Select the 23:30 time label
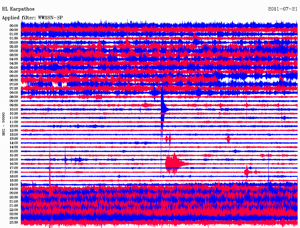 point(14,222)
